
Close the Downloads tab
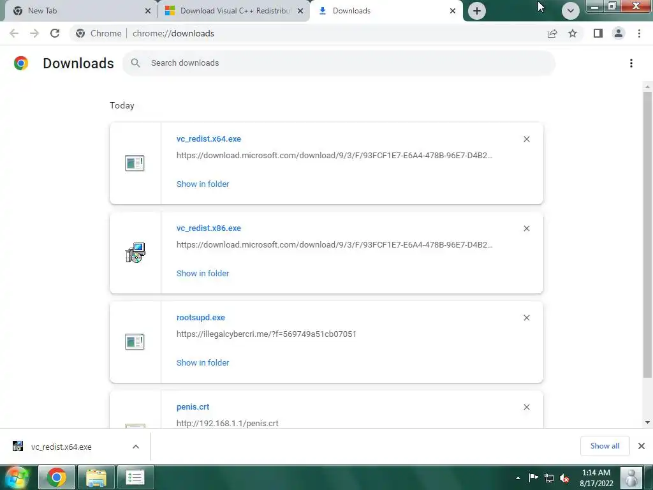tap(453, 11)
